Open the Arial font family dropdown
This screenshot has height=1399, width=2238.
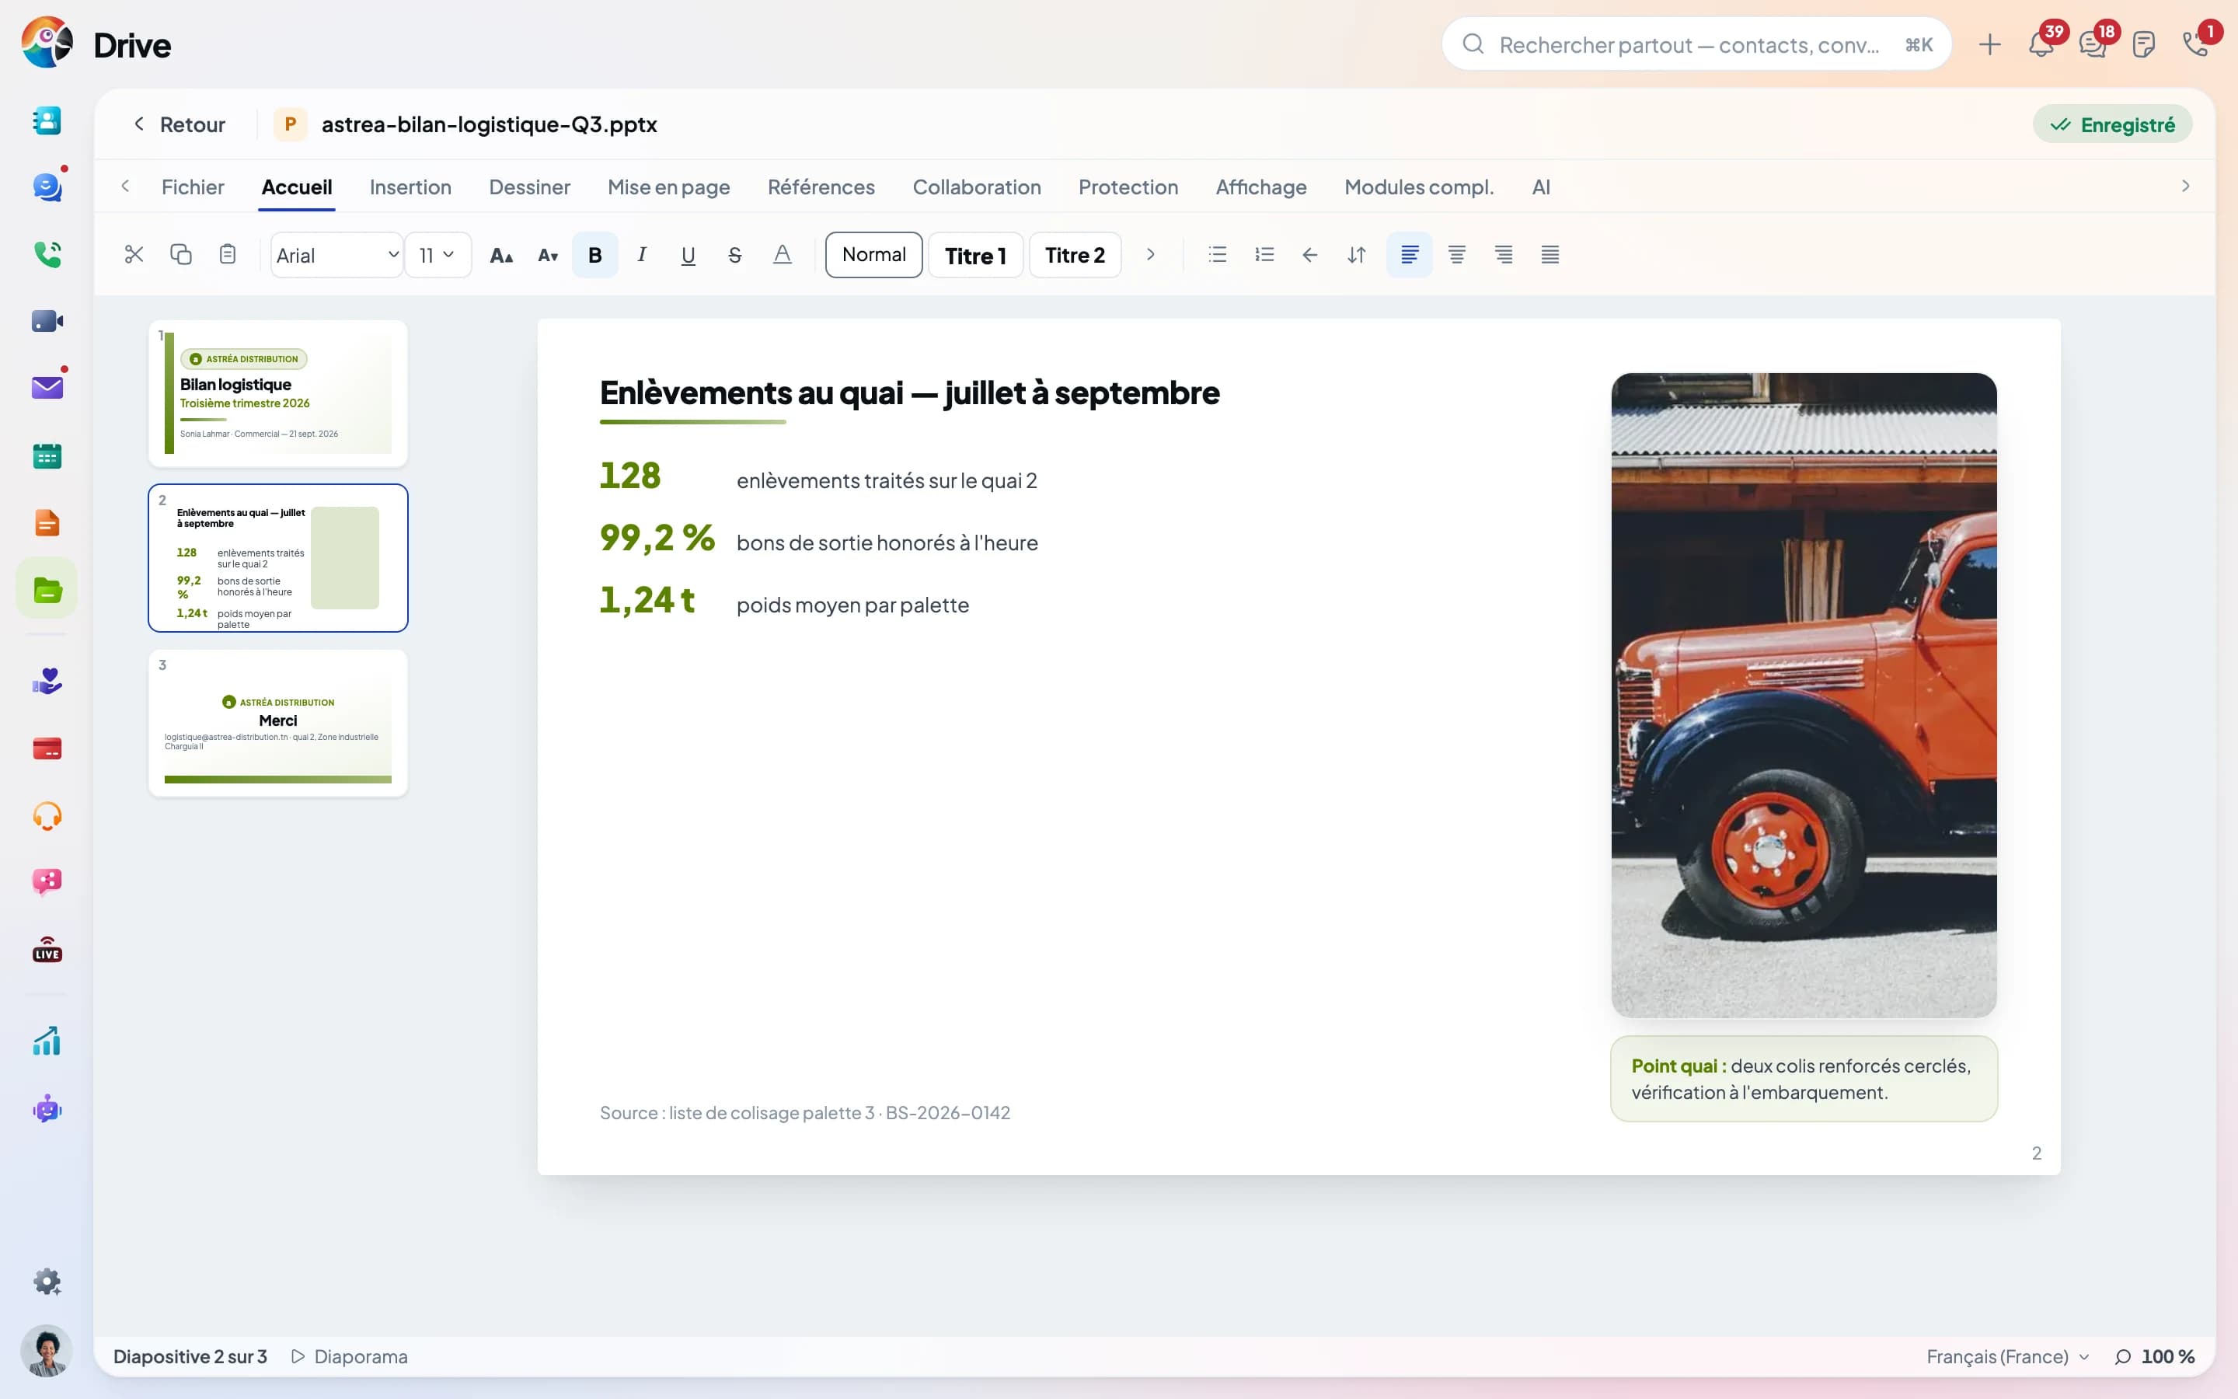tap(336, 254)
